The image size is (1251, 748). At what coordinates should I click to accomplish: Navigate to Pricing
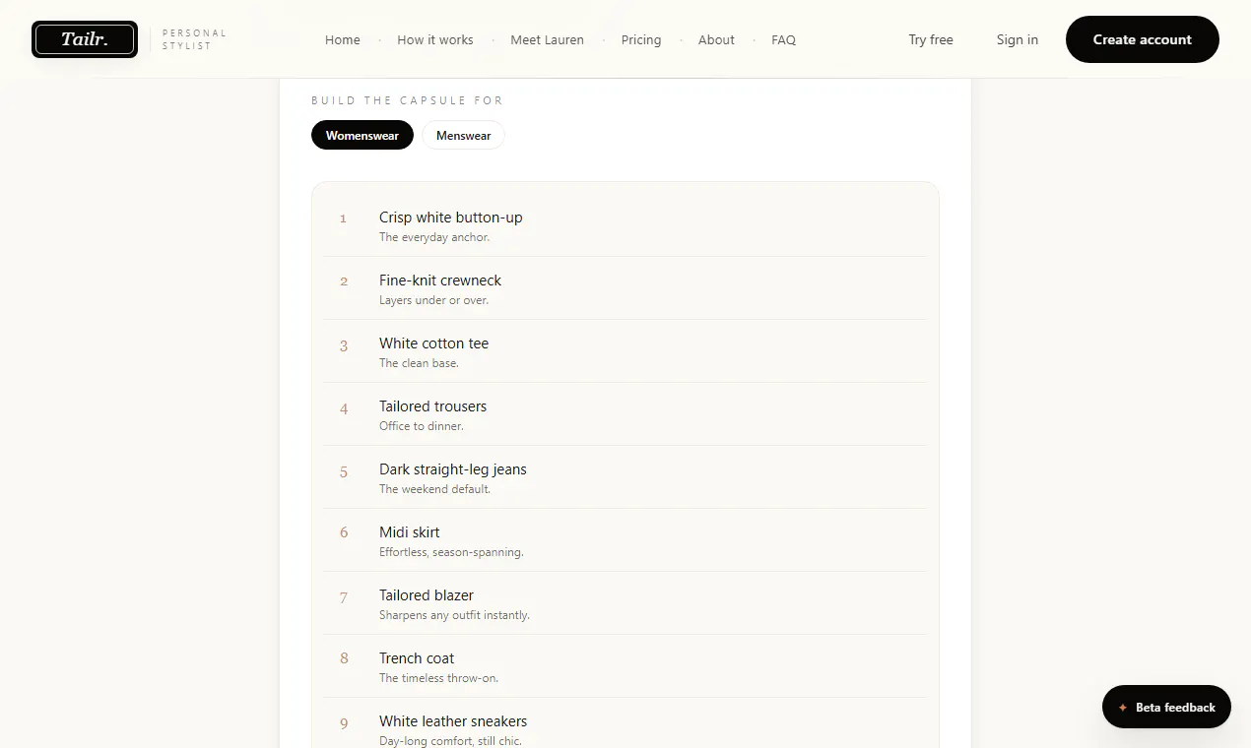pyautogui.click(x=641, y=40)
